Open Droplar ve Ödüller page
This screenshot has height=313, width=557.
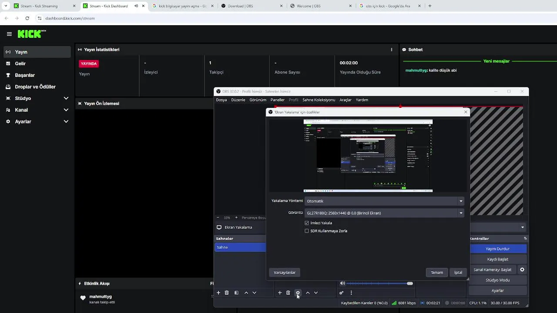[x=37, y=87]
